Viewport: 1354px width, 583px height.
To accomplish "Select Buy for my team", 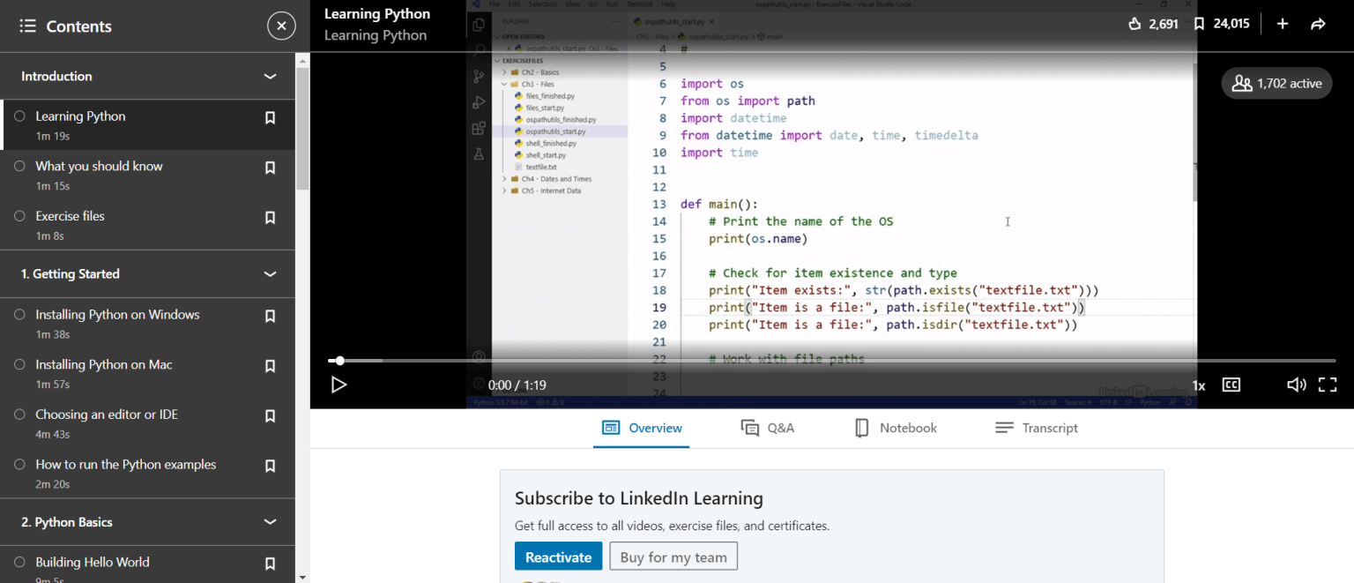I will tap(673, 557).
